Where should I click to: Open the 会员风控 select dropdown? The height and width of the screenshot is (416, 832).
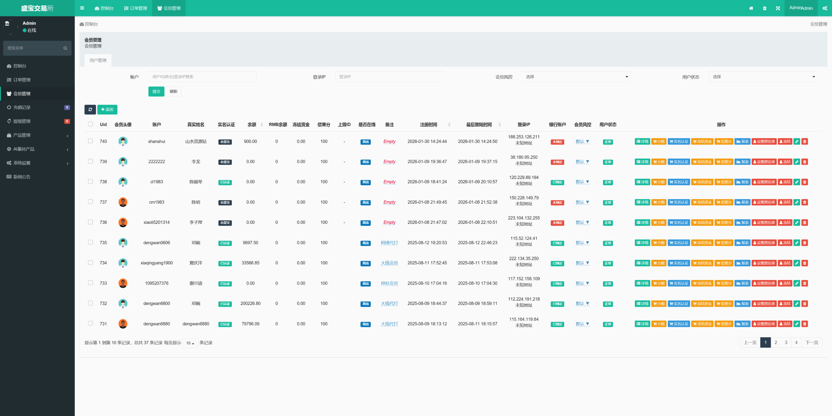pos(576,77)
